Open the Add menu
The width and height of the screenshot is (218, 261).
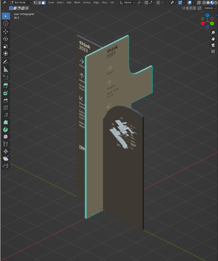[69, 3]
